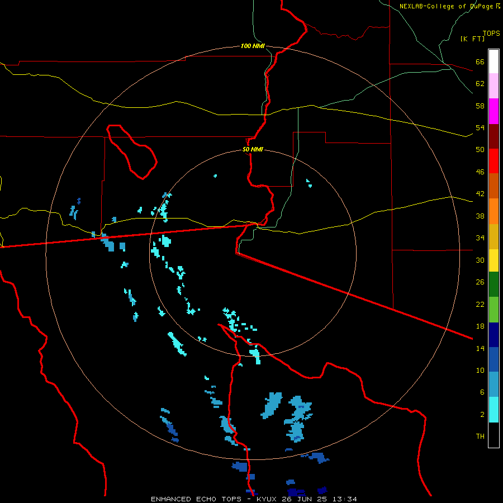Viewport: 503px width, 503px height.
Task: Click the legend value 6
Action: tap(482, 392)
